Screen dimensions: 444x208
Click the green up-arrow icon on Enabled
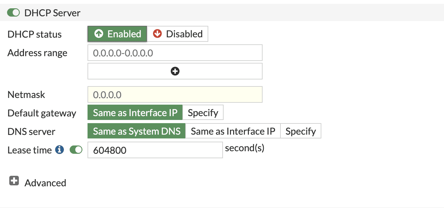99,34
